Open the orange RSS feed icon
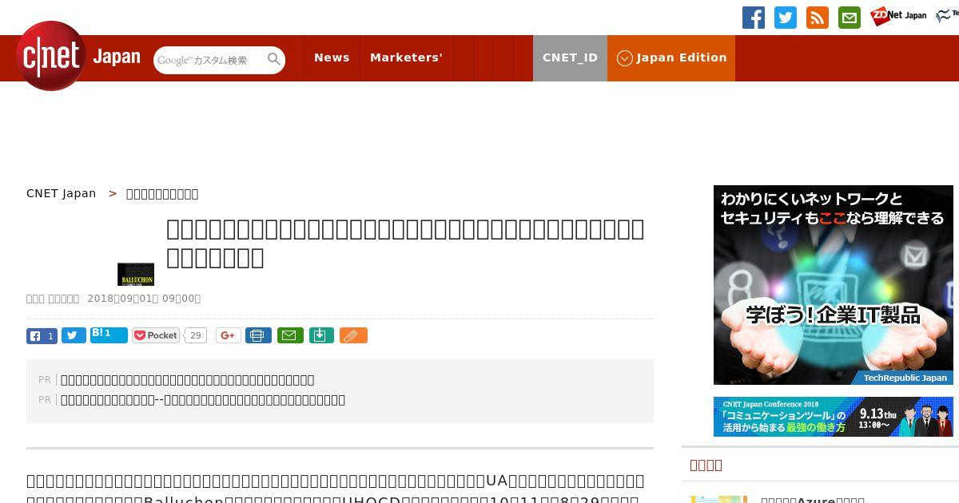The height and width of the screenshot is (503, 959). click(818, 18)
